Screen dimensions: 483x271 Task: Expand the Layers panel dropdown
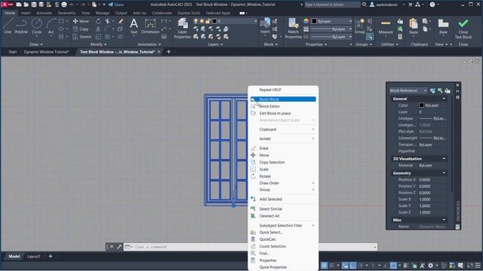click(x=215, y=44)
